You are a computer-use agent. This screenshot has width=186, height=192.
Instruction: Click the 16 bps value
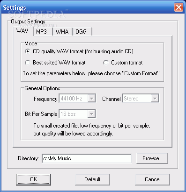click(x=68, y=114)
